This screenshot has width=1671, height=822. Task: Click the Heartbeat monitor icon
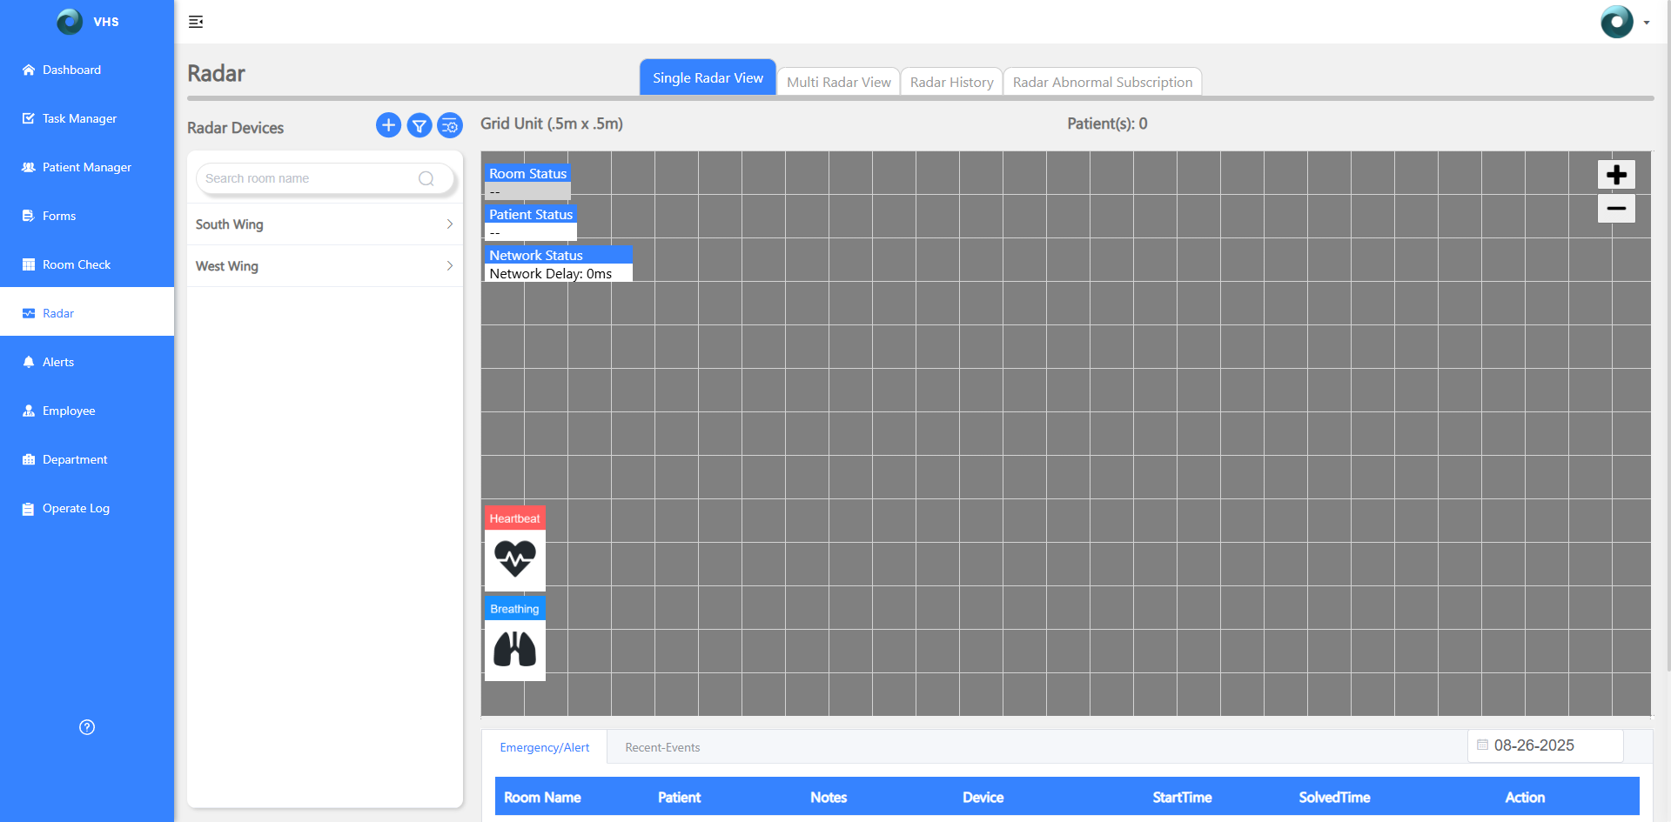(515, 559)
